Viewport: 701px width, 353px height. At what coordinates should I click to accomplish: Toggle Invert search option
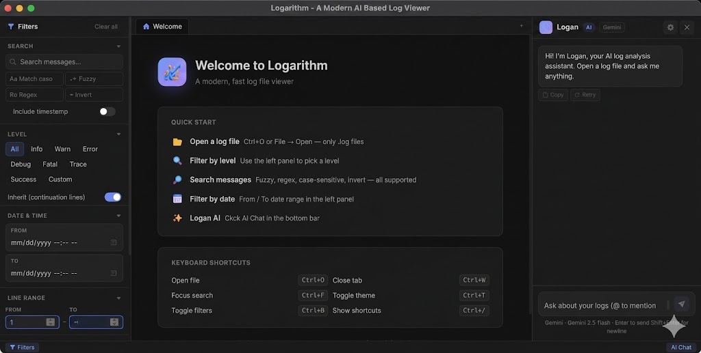(94, 94)
